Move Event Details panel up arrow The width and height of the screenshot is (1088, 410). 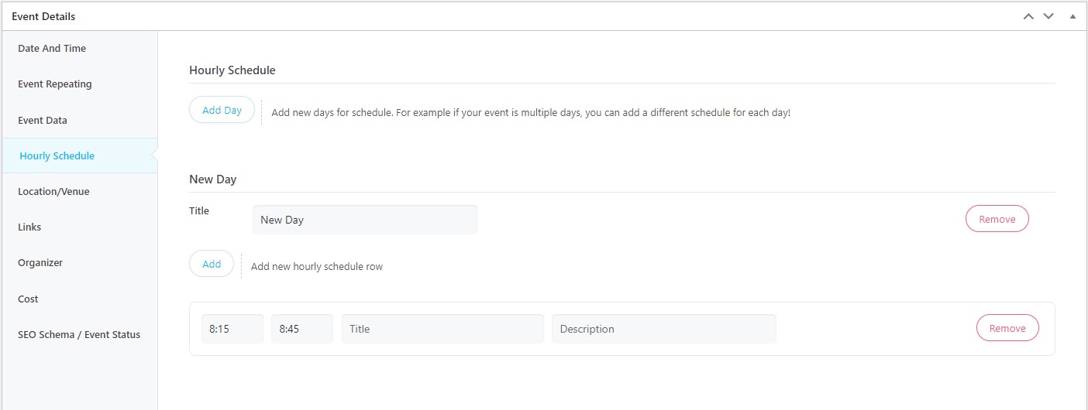pyautogui.click(x=1028, y=16)
